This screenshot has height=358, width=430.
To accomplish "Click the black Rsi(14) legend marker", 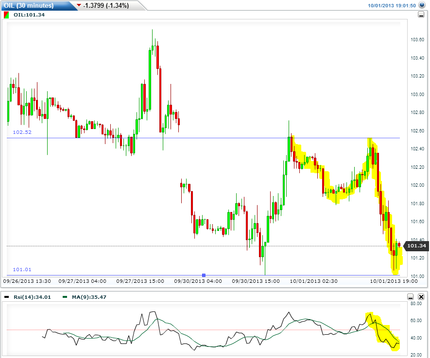I will pos(7,297).
